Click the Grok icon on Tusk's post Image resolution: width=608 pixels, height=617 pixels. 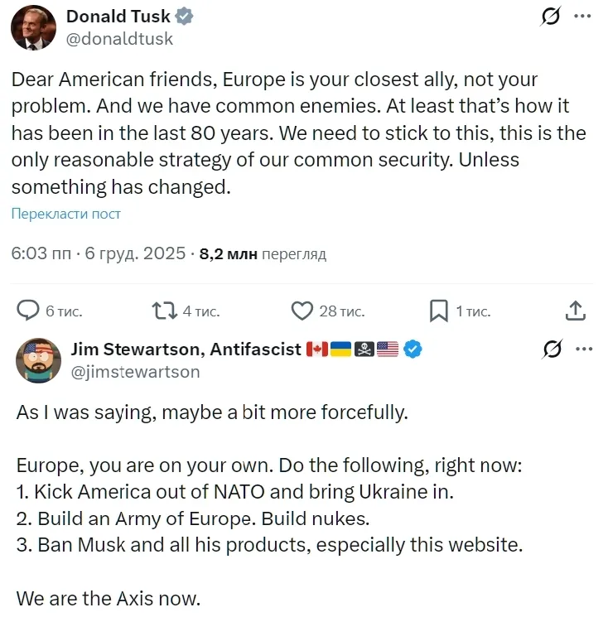coord(548,16)
